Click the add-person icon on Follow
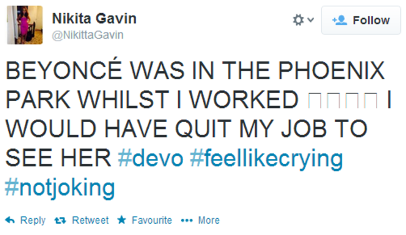Viewport: 406px width, 235px height. [340, 20]
